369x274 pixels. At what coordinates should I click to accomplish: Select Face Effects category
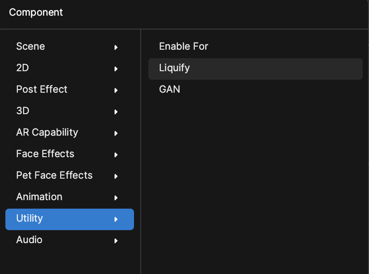click(70, 154)
